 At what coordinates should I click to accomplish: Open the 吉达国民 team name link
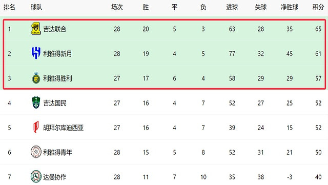click(55, 103)
